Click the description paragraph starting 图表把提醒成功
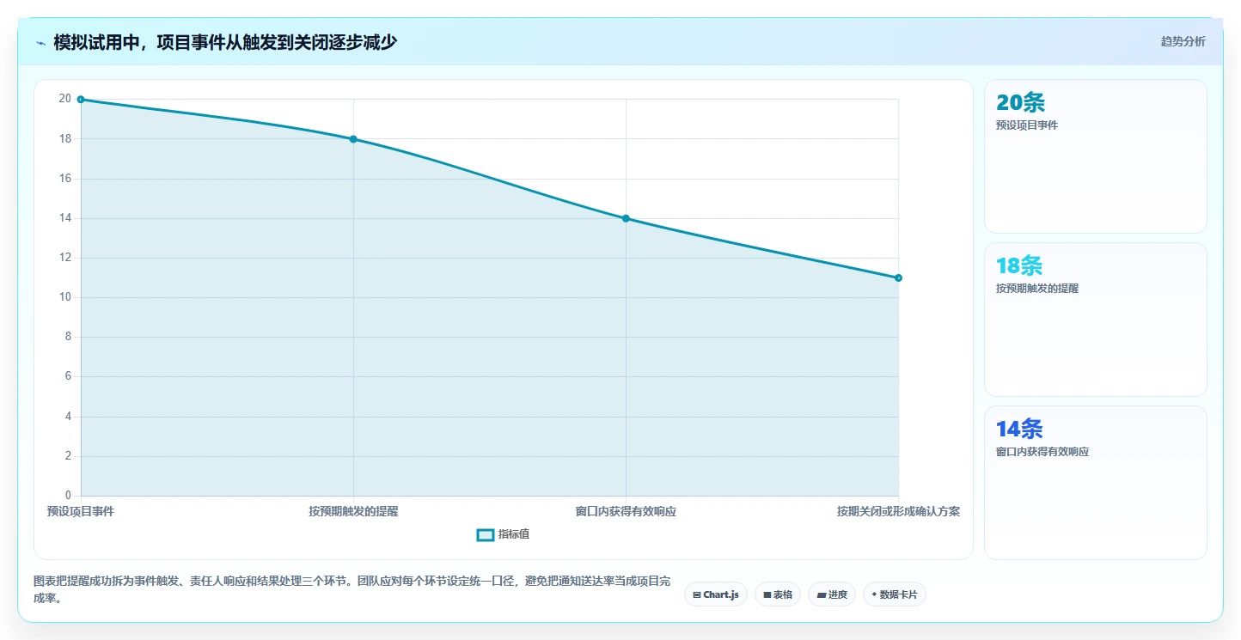Viewport: 1241px width, 640px height. pyautogui.click(x=352, y=589)
